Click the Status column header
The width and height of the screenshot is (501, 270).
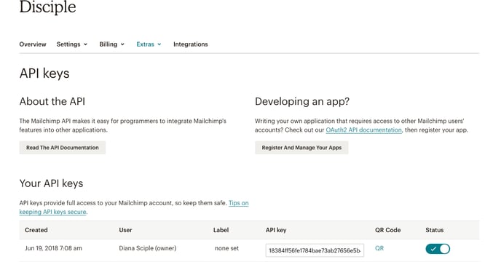435,230
